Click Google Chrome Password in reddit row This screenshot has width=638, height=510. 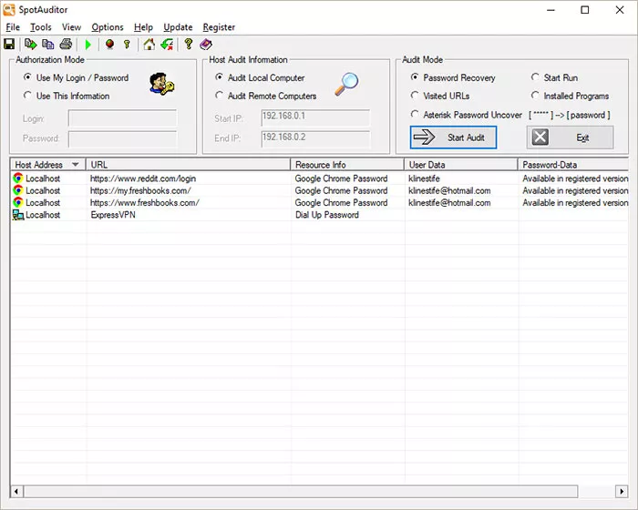[x=341, y=178]
